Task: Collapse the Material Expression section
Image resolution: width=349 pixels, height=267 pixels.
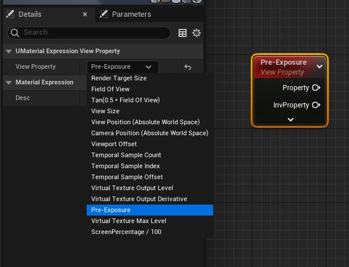Action: pos(9,83)
